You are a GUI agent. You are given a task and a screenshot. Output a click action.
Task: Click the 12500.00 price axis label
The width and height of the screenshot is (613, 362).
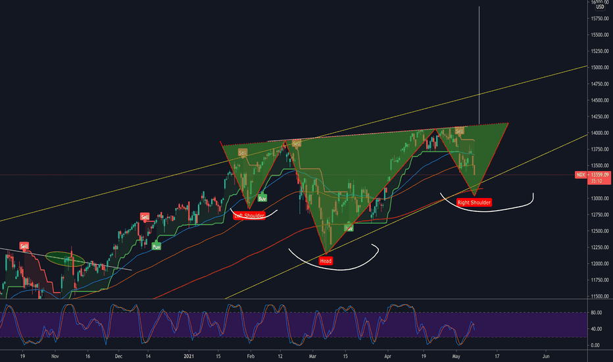pos(600,231)
